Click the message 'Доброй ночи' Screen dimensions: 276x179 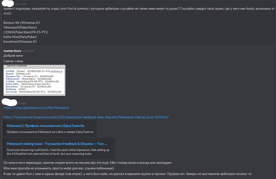pos(13,56)
